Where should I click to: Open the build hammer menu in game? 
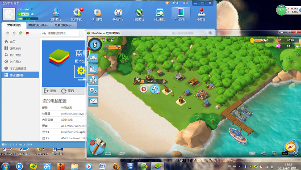point(97,146)
